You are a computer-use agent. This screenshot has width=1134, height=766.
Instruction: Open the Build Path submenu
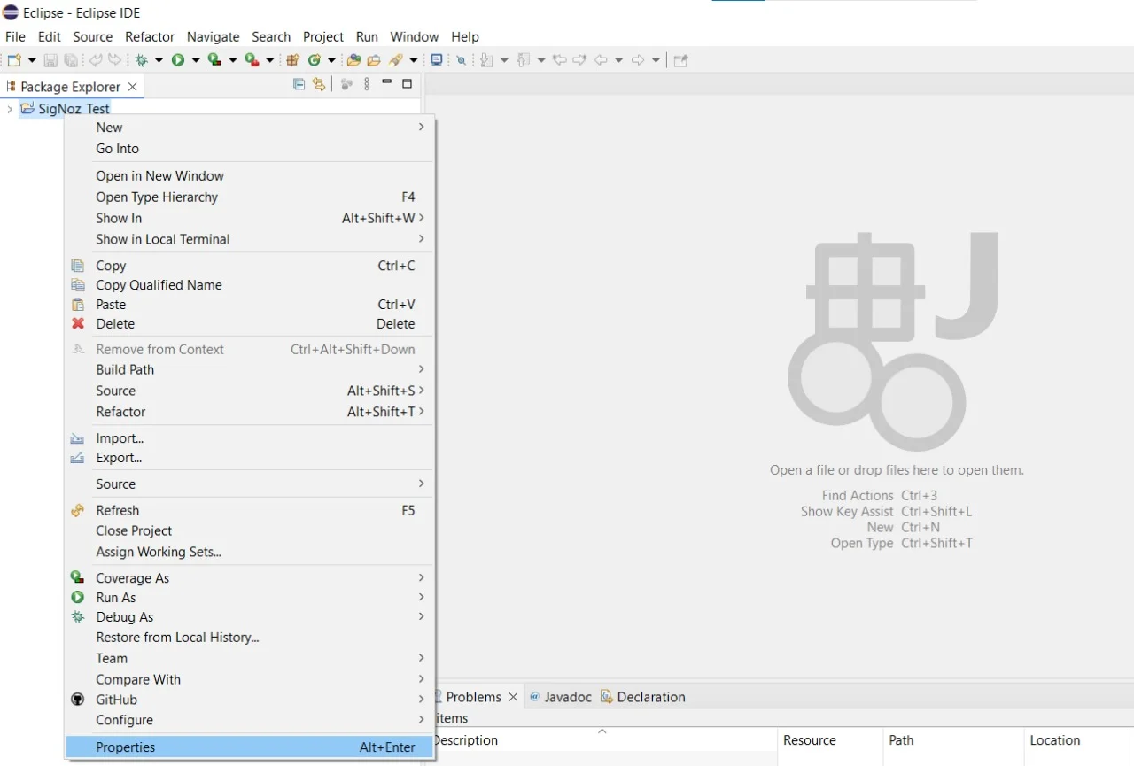[250, 369]
